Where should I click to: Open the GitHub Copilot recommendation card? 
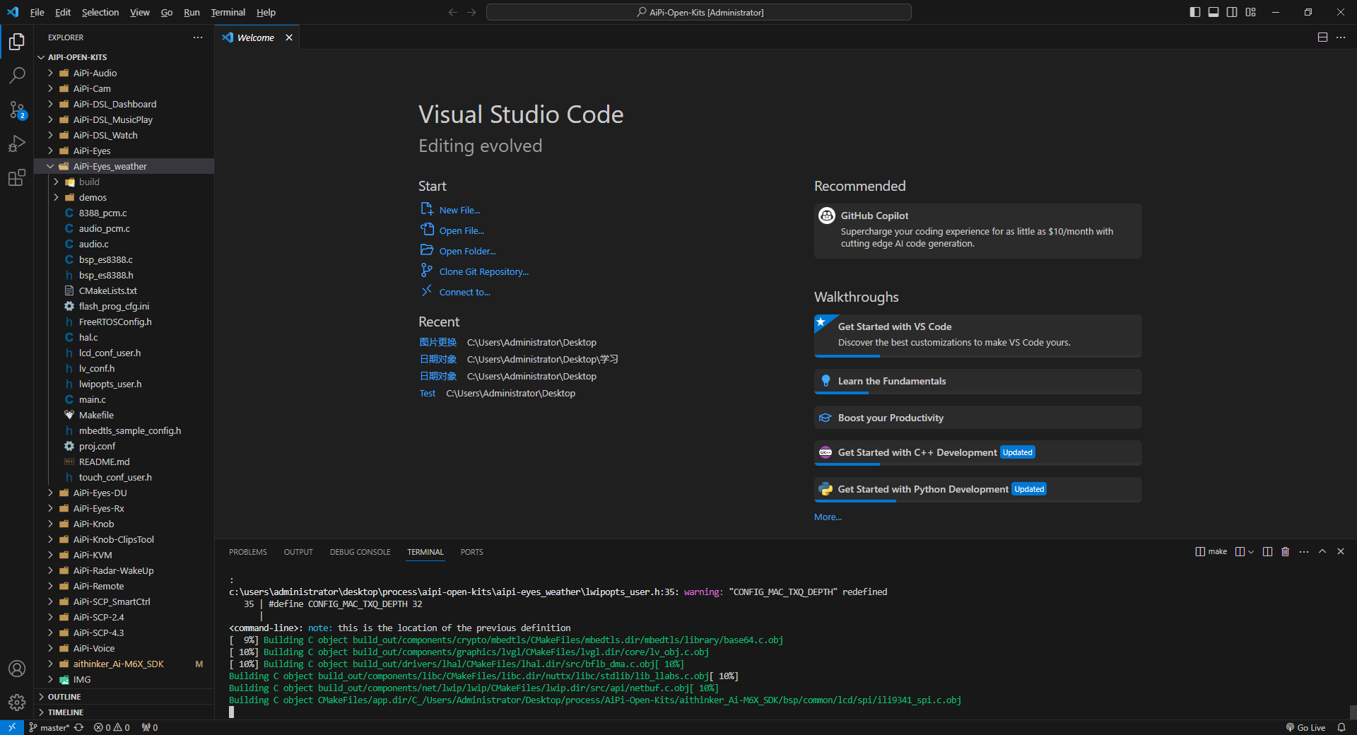977,230
